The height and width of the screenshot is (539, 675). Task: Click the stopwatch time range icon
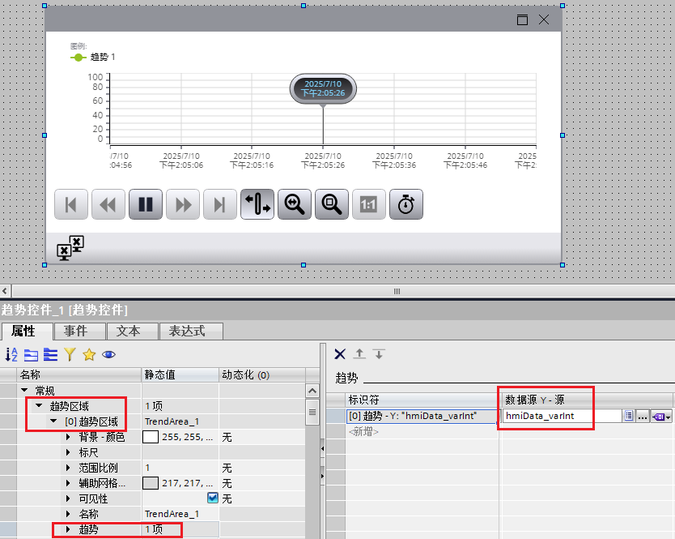[x=405, y=205]
